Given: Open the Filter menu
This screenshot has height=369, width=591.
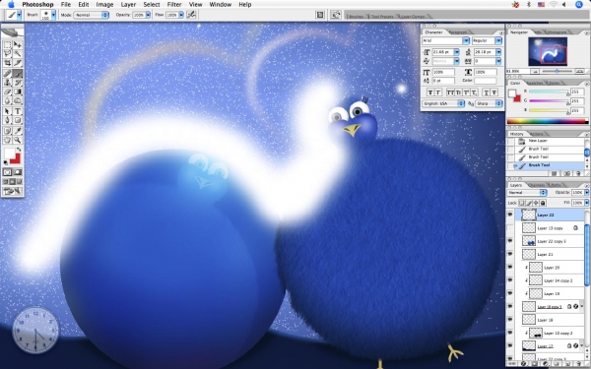Looking at the screenshot, I should [x=174, y=5].
